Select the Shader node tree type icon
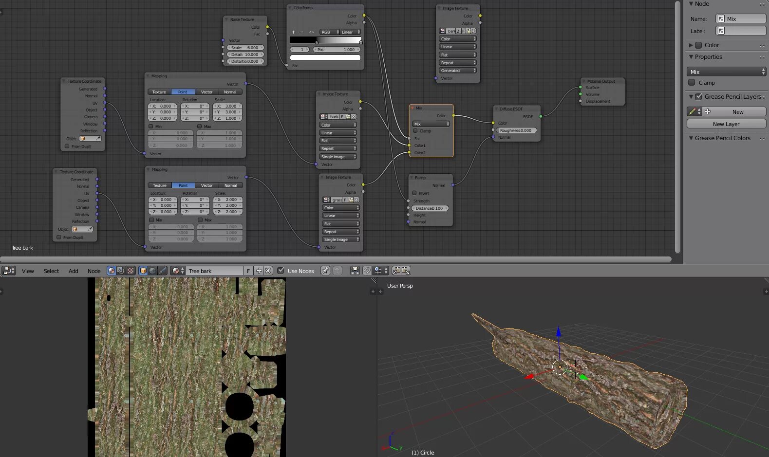This screenshot has width=769, height=457. tap(112, 271)
